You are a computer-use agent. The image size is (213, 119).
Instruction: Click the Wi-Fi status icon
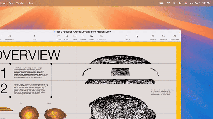pyautogui.click(x=169, y=3)
